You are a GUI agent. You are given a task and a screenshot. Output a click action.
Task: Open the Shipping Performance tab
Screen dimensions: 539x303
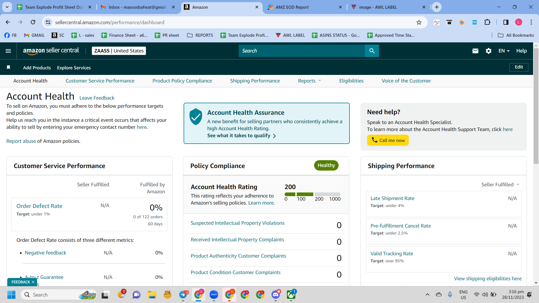(x=255, y=81)
